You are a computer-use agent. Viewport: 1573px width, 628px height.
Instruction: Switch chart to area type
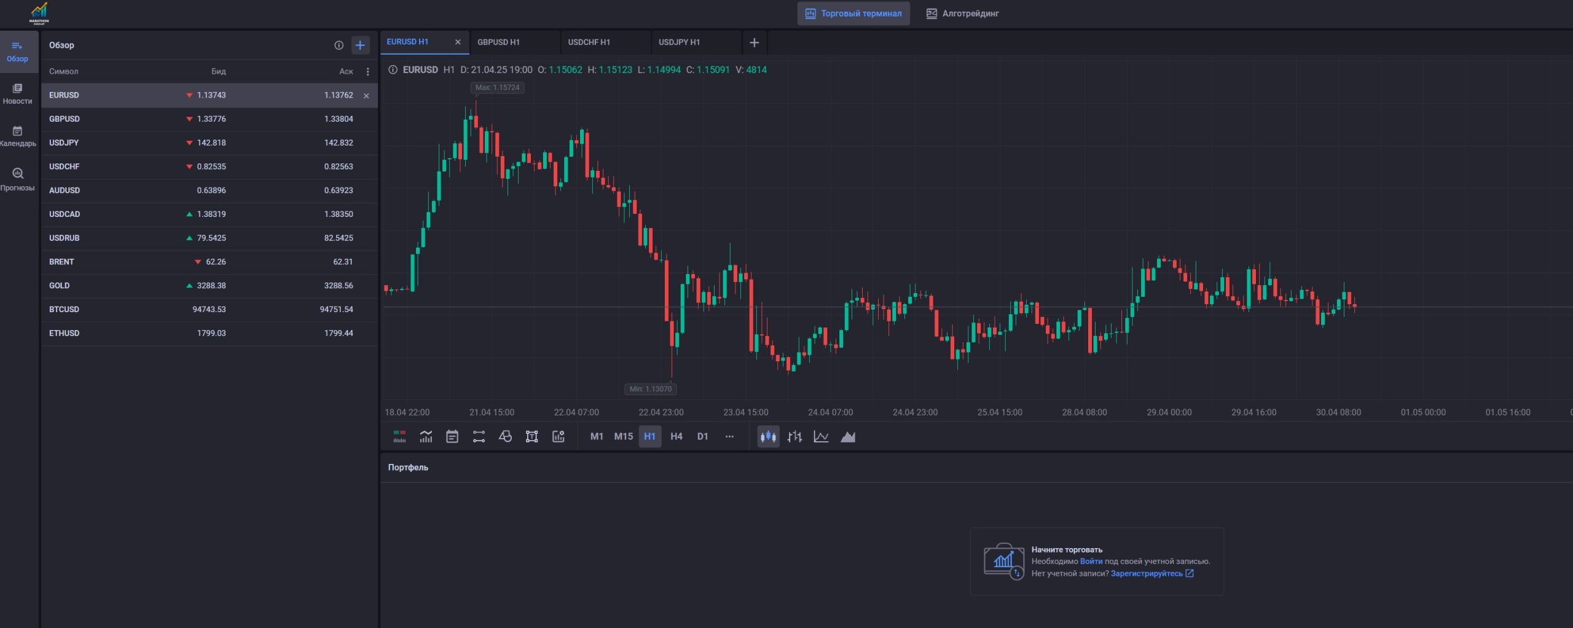(848, 436)
